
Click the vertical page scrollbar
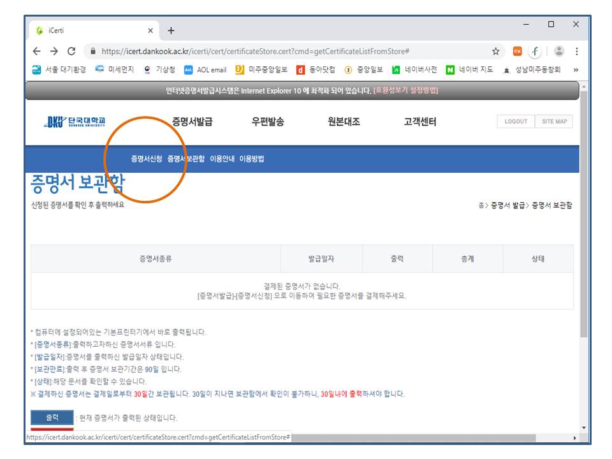tap(584, 223)
